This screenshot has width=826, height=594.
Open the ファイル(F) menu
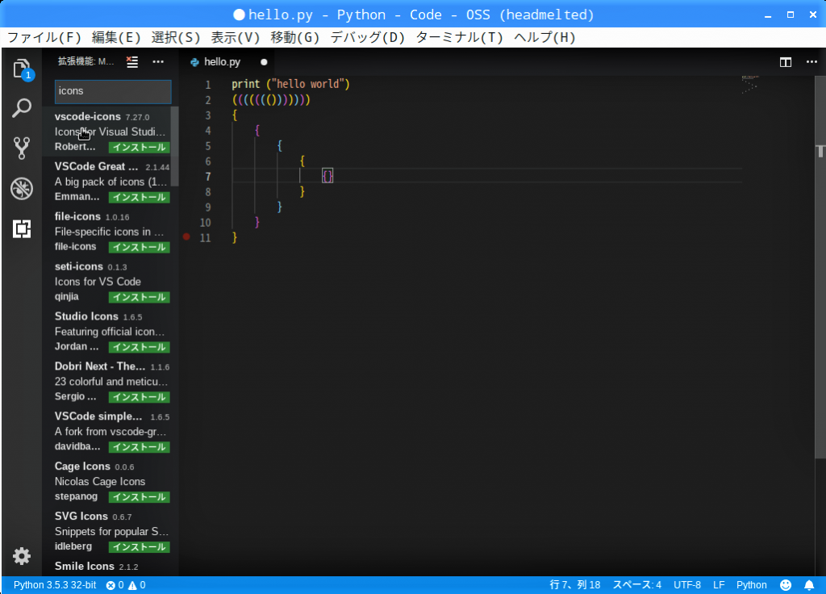(x=44, y=37)
